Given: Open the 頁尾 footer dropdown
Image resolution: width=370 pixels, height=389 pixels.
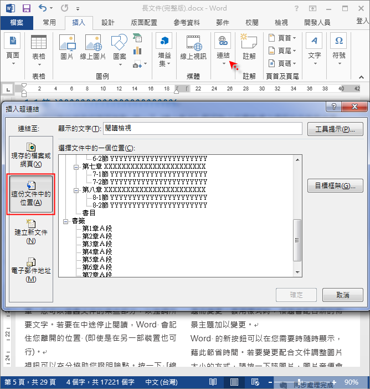Looking at the screenshot, I should click(x=282, y=51).
